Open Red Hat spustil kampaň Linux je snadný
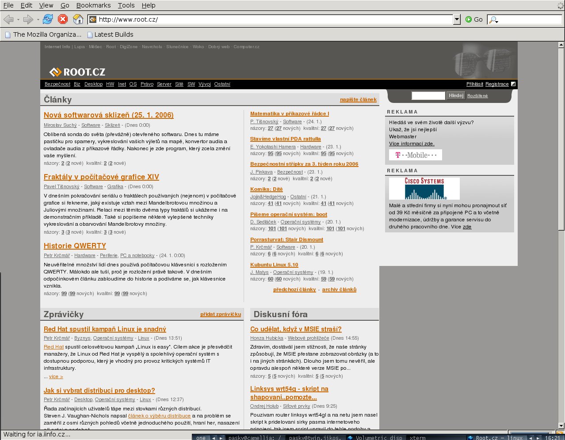The image size is (565, 440). tap(105, 329)
